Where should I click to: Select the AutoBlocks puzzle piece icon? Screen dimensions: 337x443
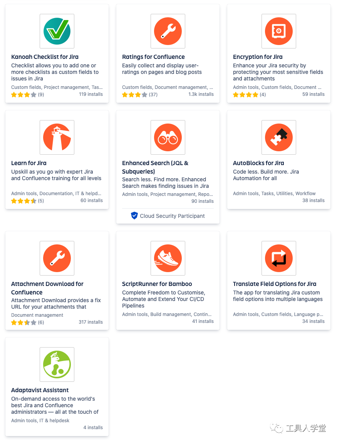click(x=279, y=137)
